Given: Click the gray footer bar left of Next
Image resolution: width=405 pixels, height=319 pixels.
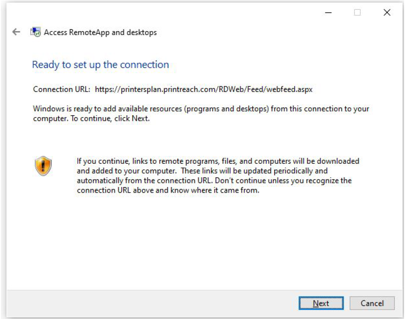Looking at the screenshot, I should [x=152, y=303].
